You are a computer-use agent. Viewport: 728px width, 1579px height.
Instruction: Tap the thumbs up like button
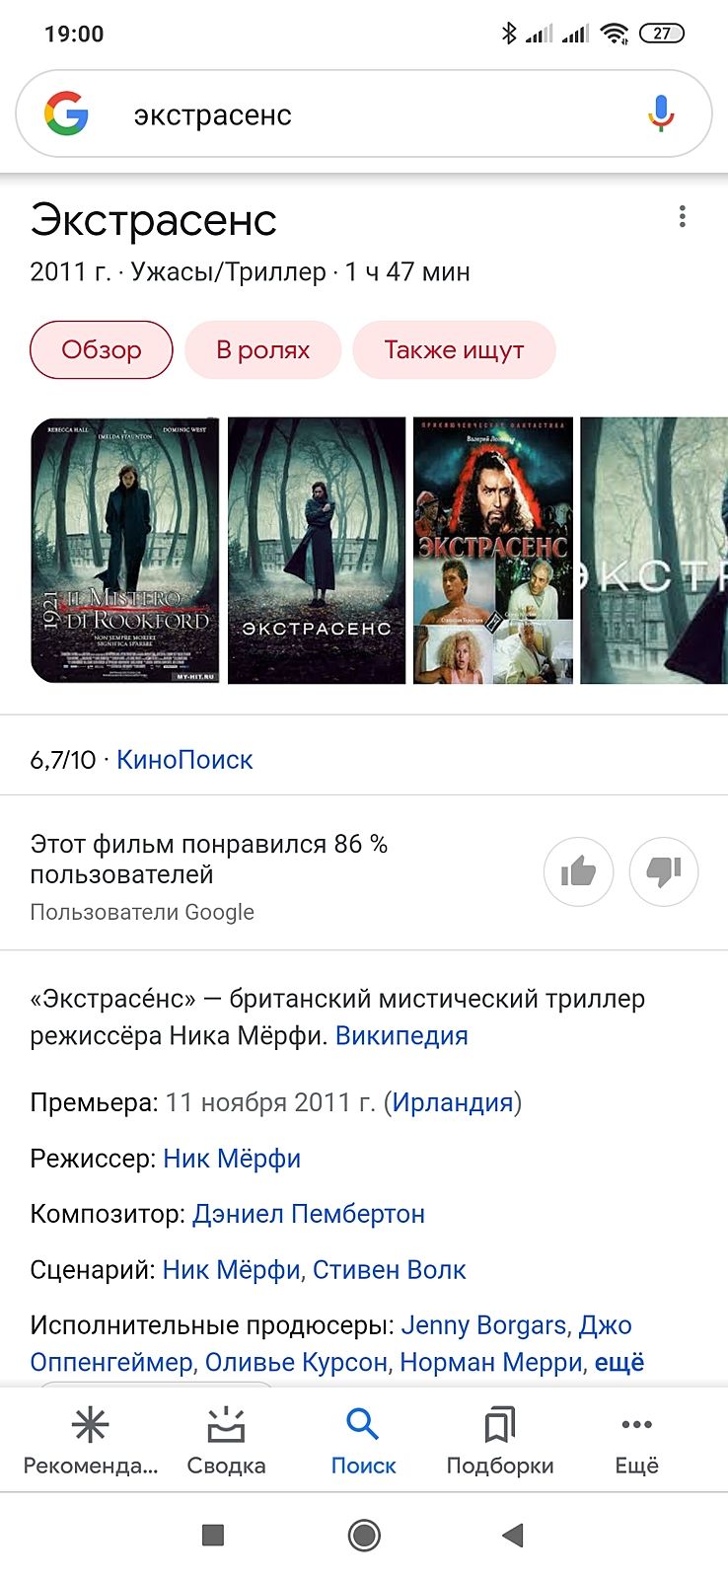pyautogui.click(x=578, y=871)
